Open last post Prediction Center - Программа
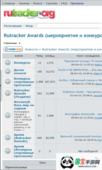Screen dimensions: 102x170 click(x=82, y=92)
